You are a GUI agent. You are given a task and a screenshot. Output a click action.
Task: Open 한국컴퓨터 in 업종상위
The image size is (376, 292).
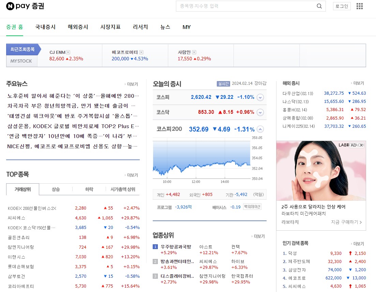pos(242,276)
